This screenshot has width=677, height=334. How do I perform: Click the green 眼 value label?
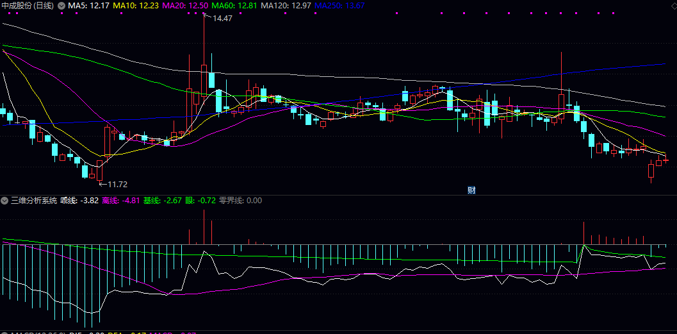point(200,201)
